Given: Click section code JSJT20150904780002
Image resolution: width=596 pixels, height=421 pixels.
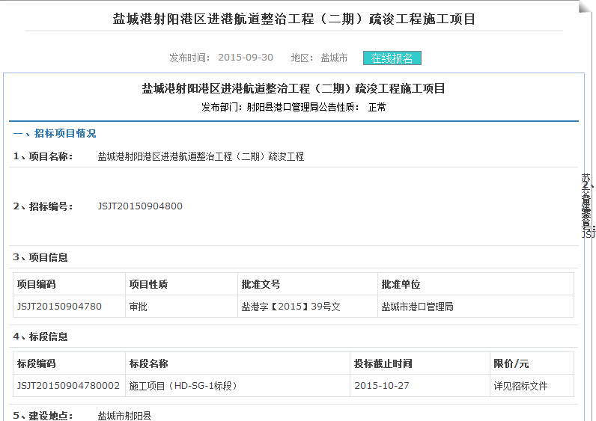Looking at the screenshot, I should point(68,386).
